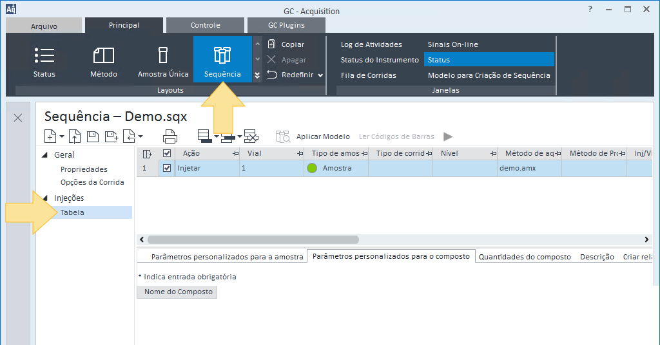Collapse the Geral tree node

(x=44, y=155)
